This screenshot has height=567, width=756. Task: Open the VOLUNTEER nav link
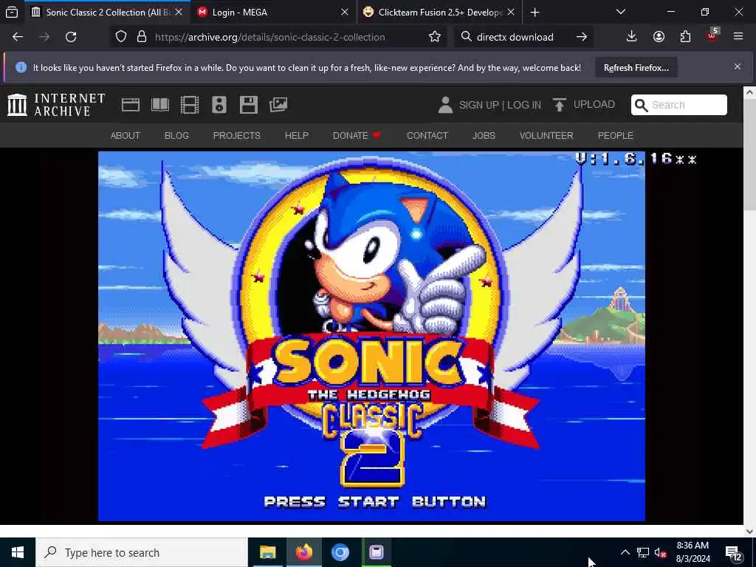[x=546, y=136]
